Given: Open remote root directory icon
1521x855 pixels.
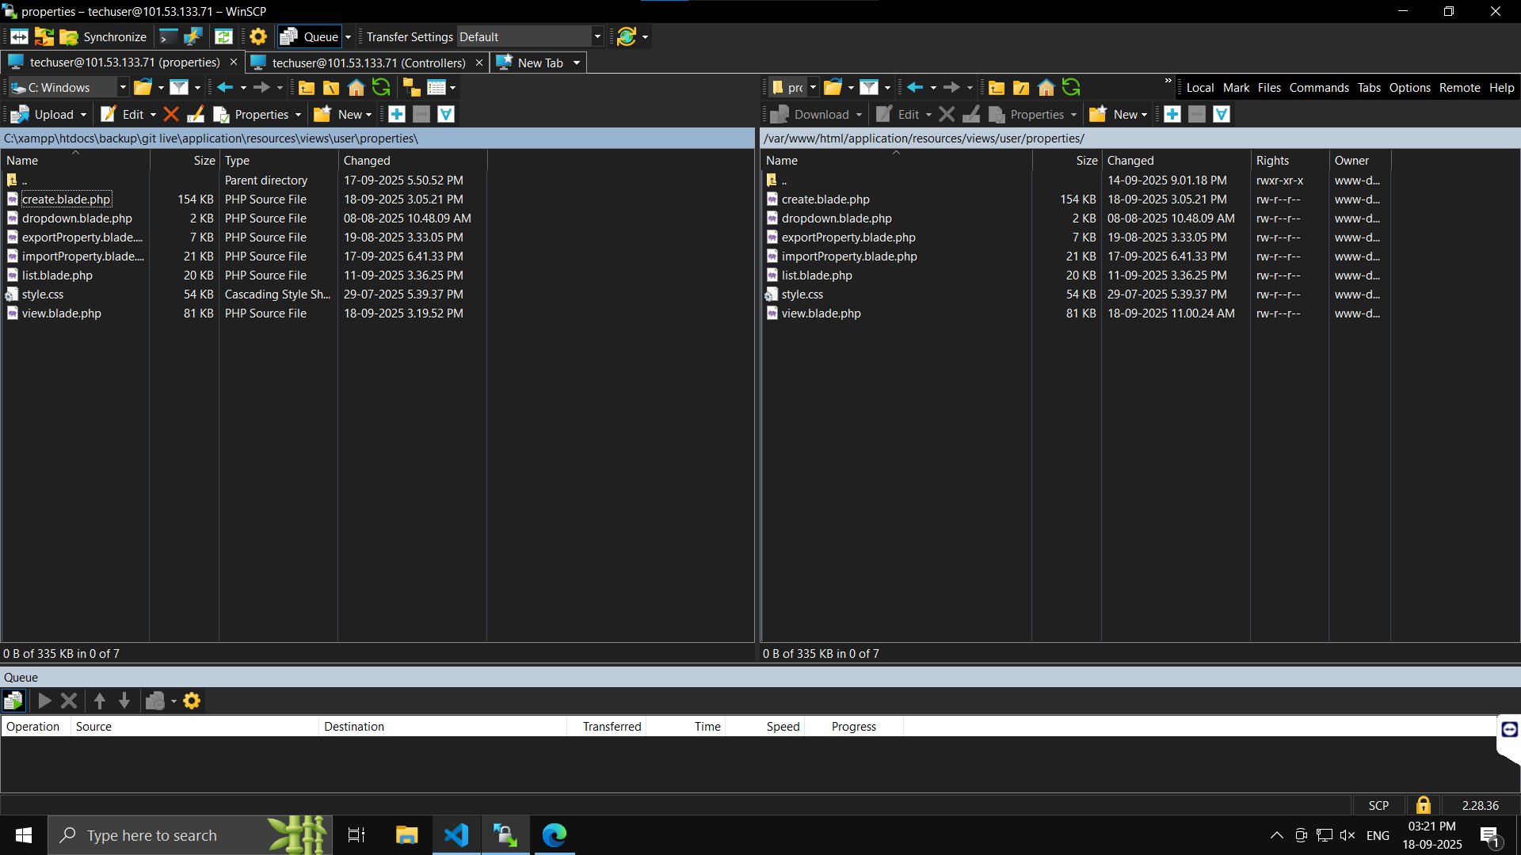Looking at the screenshot, I should pos(1021,88).
